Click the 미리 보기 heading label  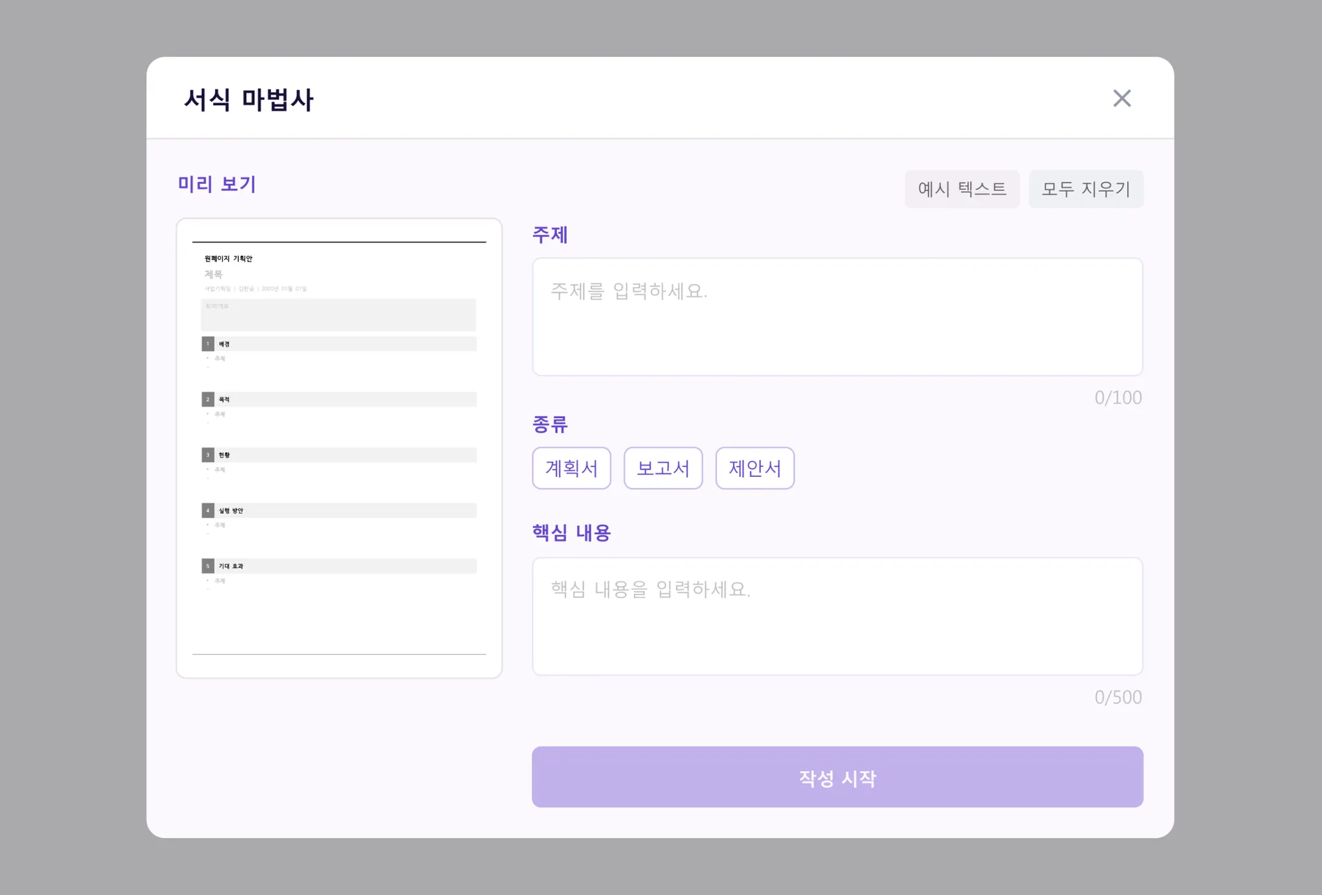[x=217, y=185]
